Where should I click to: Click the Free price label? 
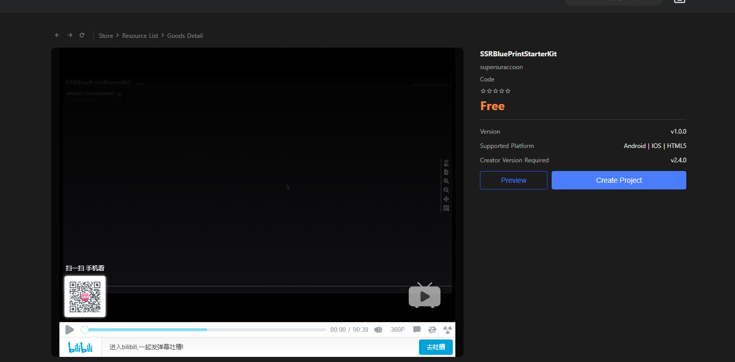(492, 106)
